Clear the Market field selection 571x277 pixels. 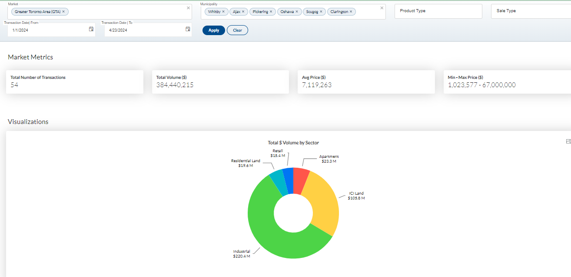pyautogui.click(x=188, y=8)
